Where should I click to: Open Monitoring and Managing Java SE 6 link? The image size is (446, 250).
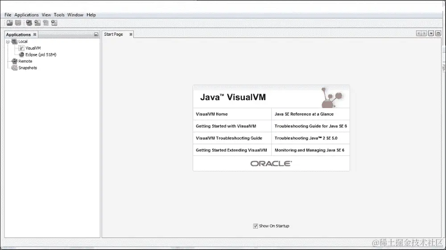310,150
